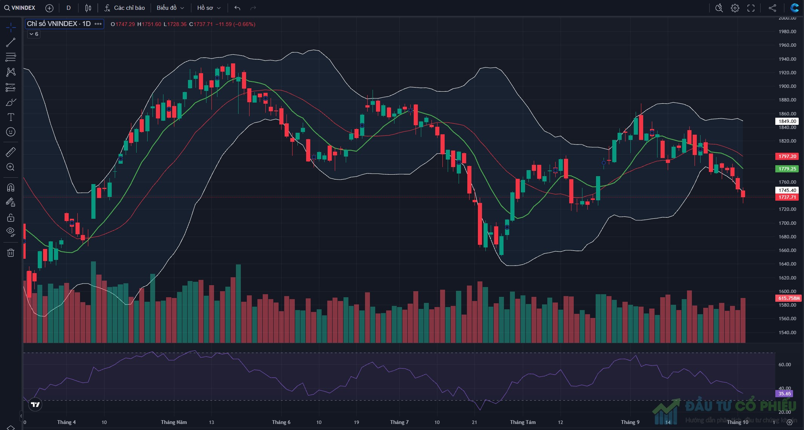The width and height of the screenshot is (804, 430).
Task: Select the brush drawing tool
Action: 11,102
